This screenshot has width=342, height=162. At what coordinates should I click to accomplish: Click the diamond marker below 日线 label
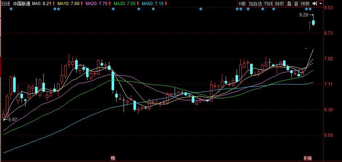(11, 9)
